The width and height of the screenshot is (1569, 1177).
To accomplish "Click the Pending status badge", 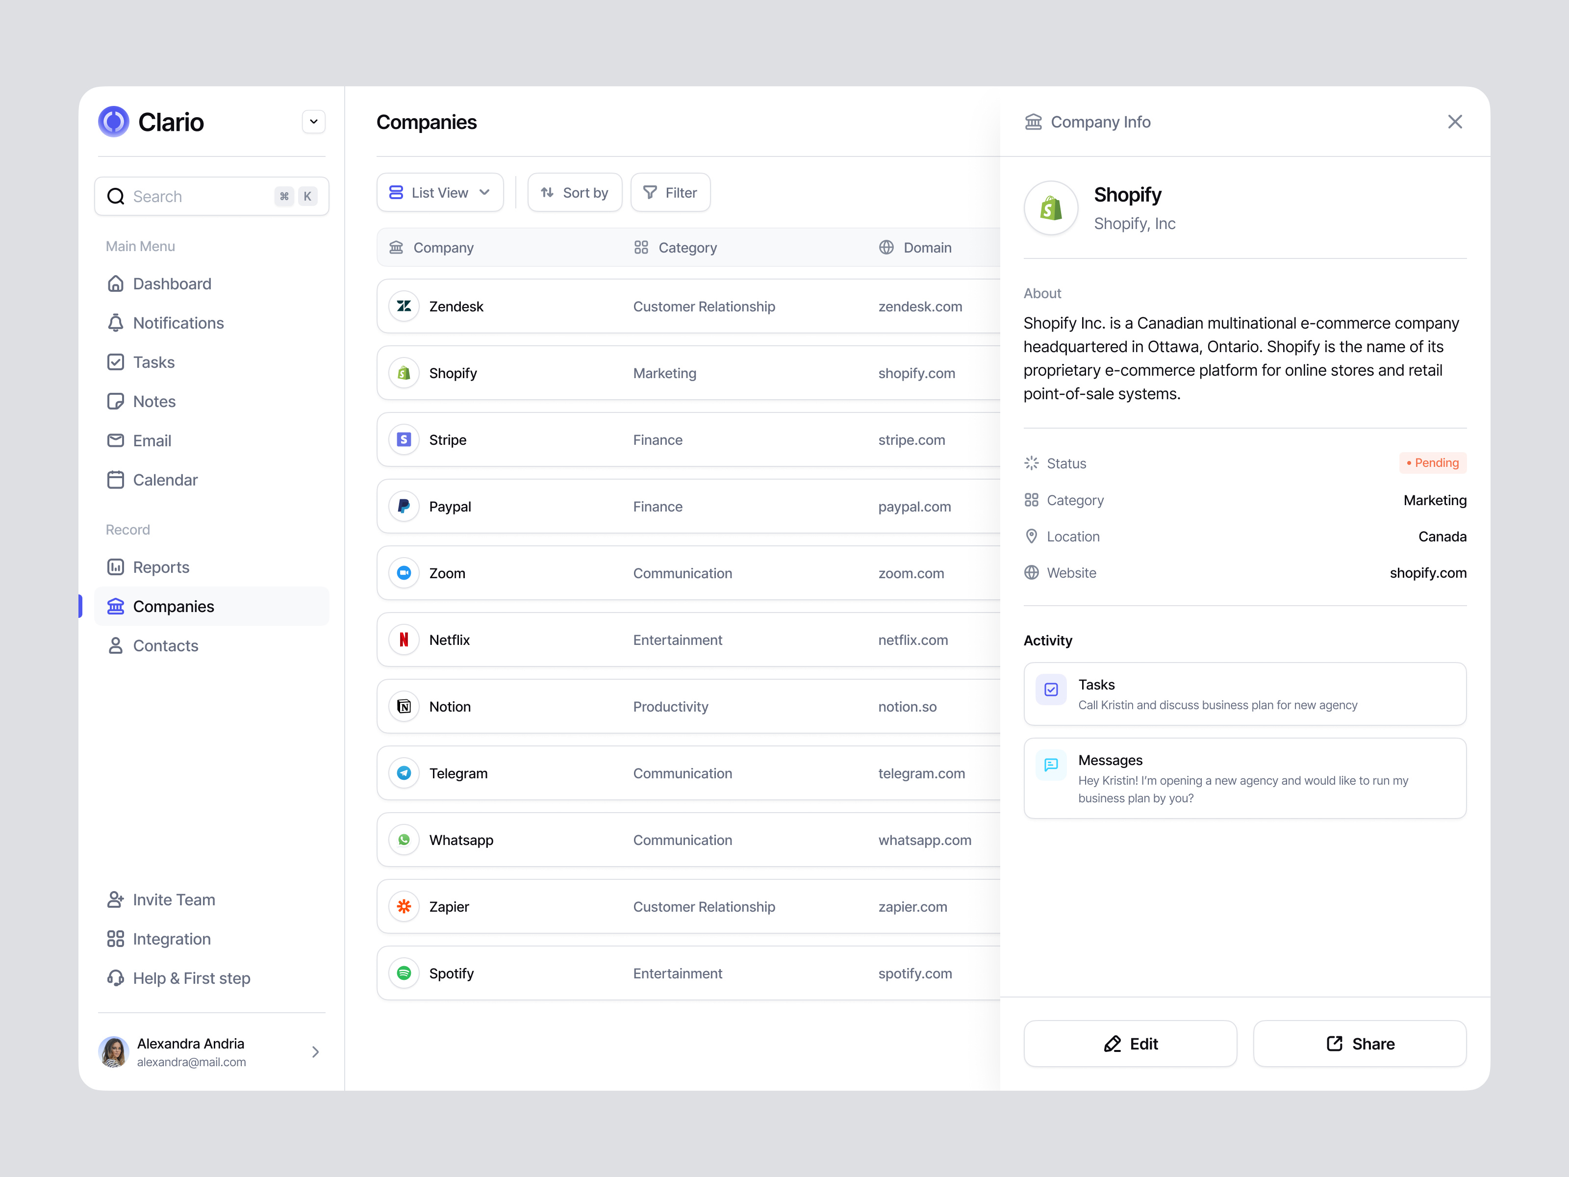I will click(x=1432, y=462).
